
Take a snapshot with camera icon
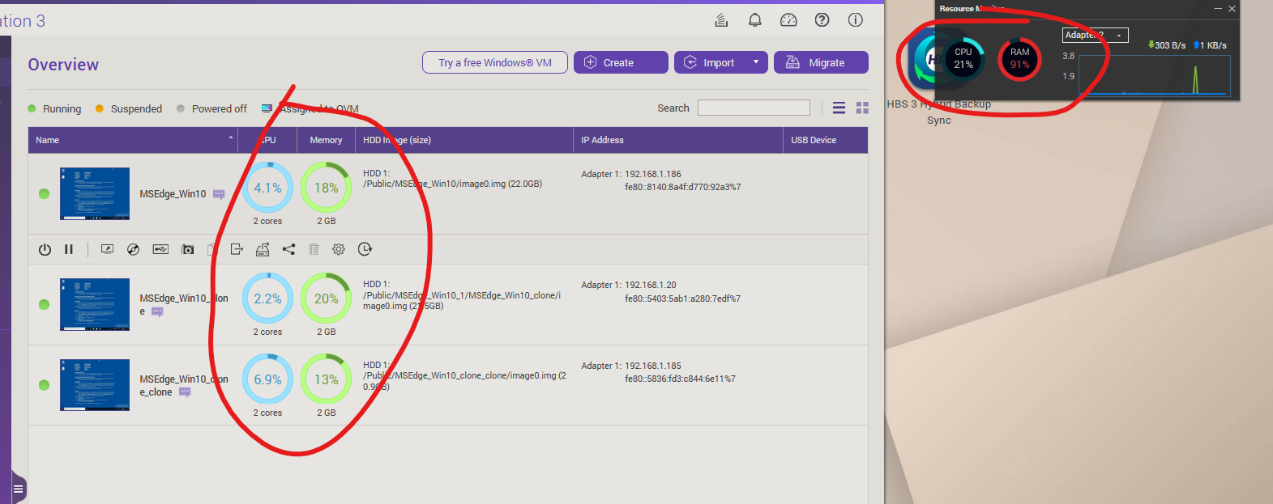[x=188, y=249]
